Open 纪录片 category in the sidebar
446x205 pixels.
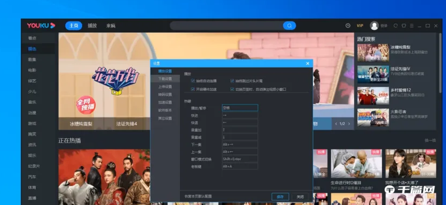(34, 166)
